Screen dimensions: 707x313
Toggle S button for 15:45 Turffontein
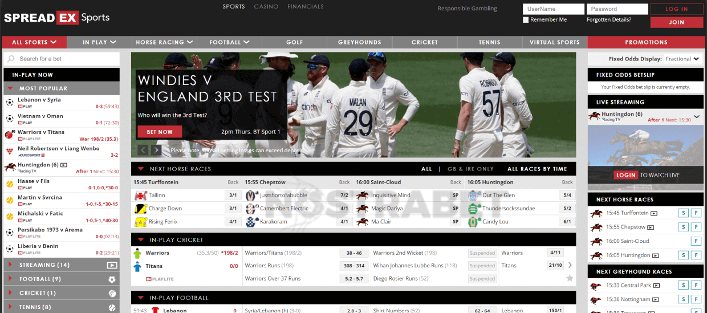pyautogui.click(x=682, y=213)
